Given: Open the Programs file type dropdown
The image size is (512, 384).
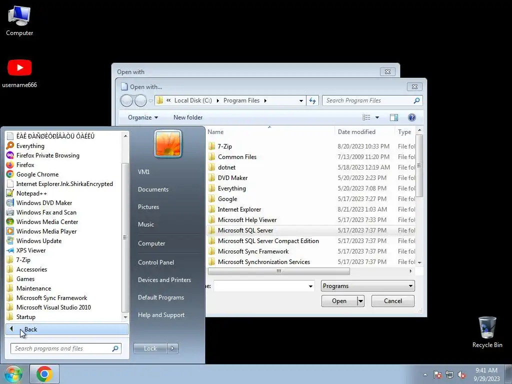Looking at the screenshot, I should click(x=367, y=286).
